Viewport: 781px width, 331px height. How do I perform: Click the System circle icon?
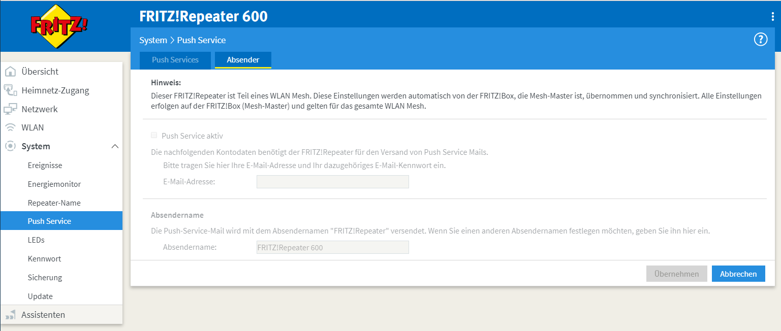pyautogui.click(x=10, y=146)
